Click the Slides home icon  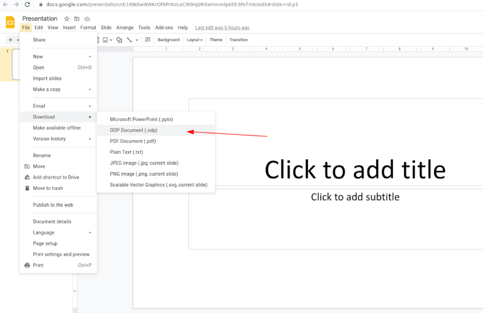(9, 22)
